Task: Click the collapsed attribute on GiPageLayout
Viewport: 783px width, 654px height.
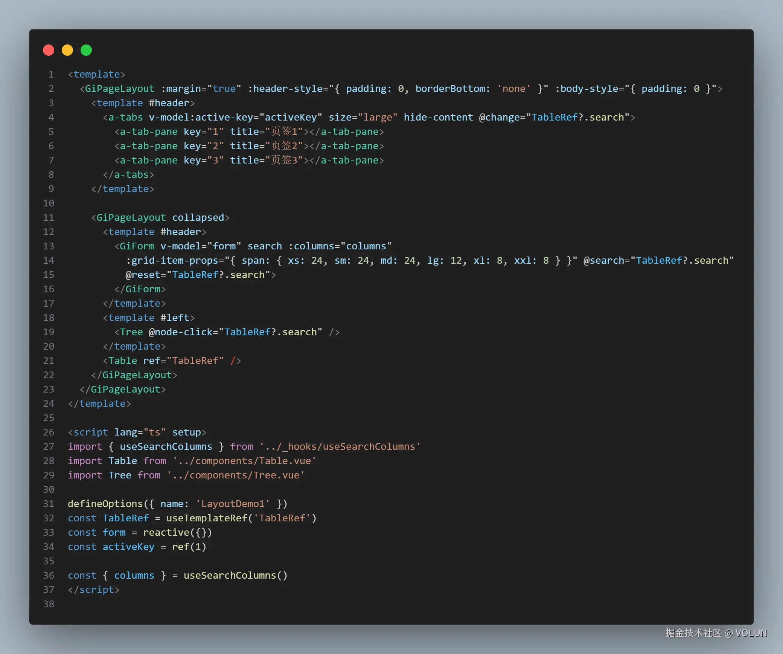Action: 198,217
